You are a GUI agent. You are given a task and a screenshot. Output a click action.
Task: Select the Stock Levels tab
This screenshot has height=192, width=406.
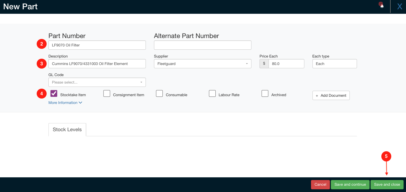click(x=67, y=129)
